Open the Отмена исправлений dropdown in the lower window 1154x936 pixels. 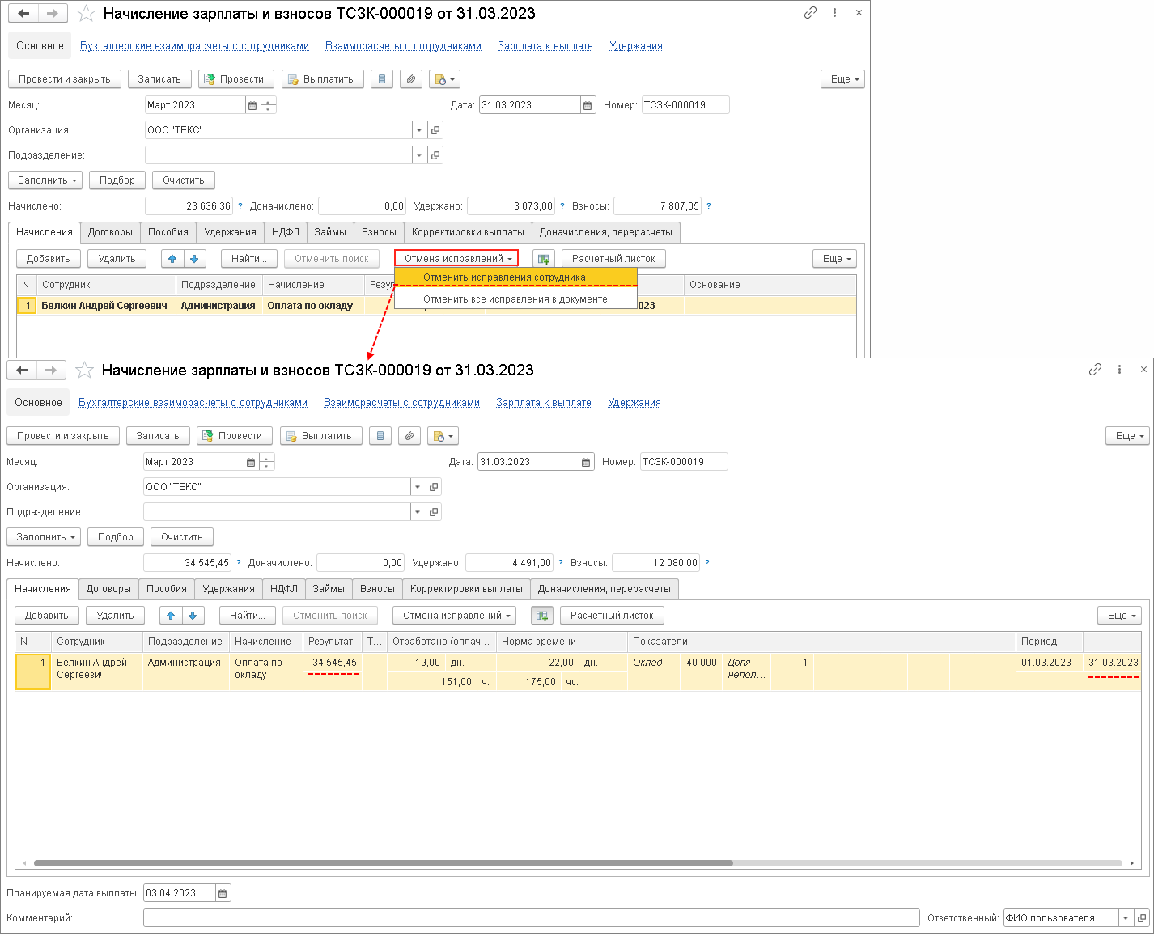[x=454, y=616]
